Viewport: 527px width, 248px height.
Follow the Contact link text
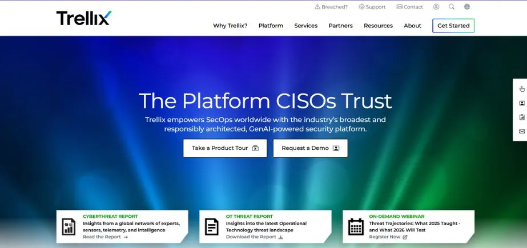pos(413,7)
